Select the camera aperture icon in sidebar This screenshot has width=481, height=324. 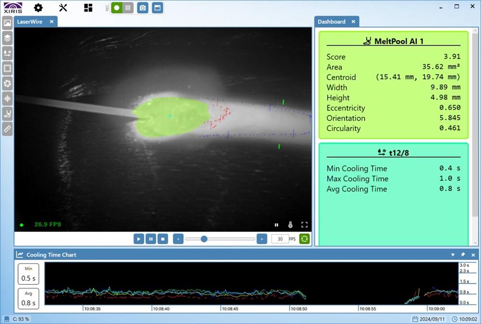tap(7, 84)
